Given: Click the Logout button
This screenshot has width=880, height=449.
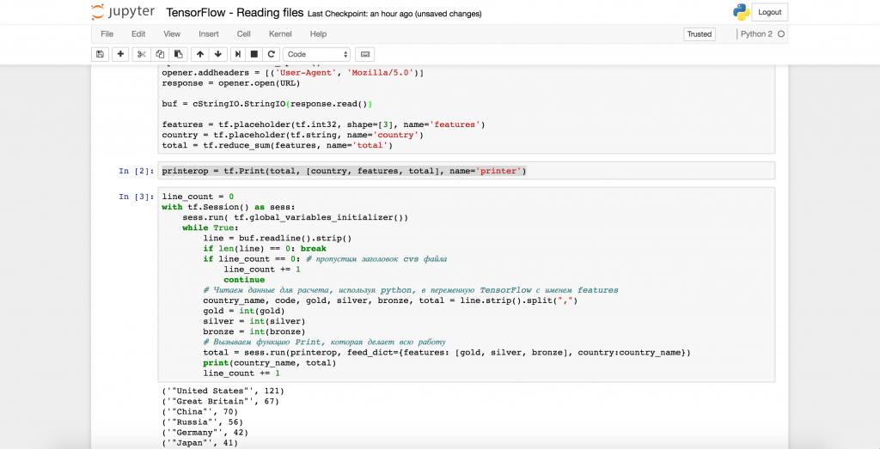Looking at the screenshot, I should (769, 12).
